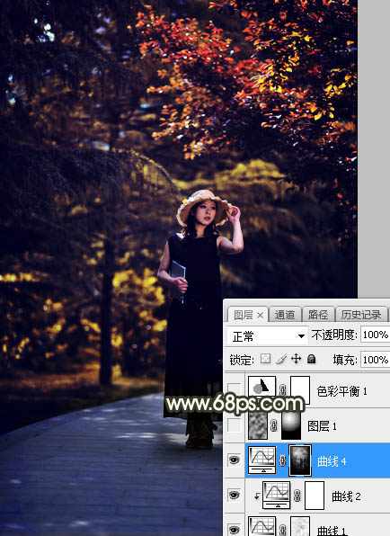This screenshot has width=390, height=536.
Task: Click the lock image pixels brush icon
Action: tap(280, 359)
